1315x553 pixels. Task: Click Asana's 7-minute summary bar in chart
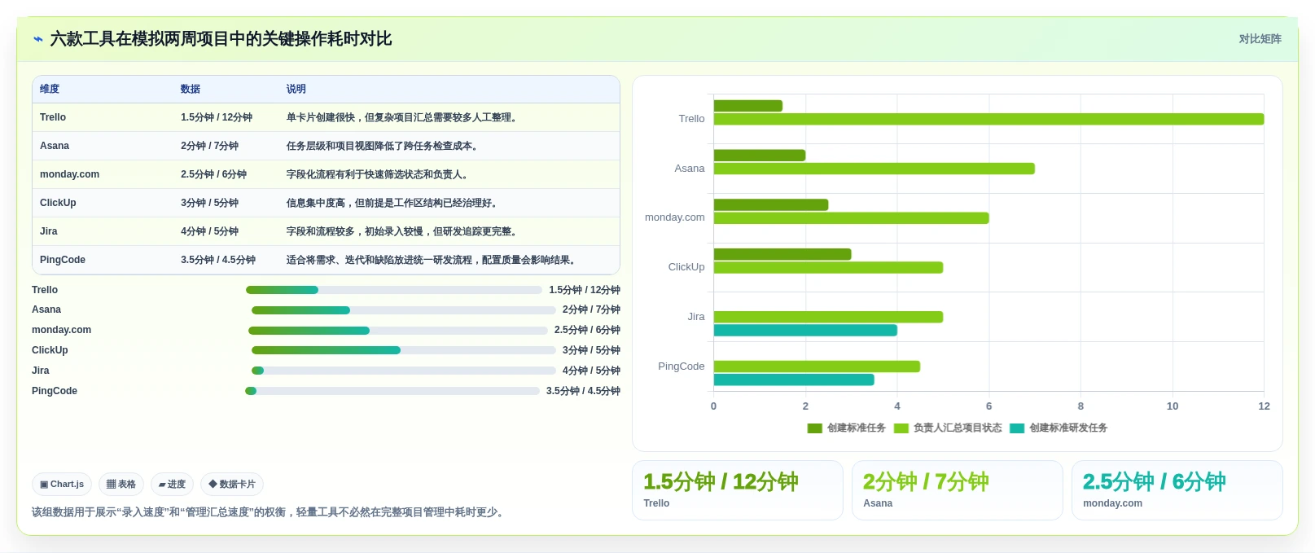874,169
